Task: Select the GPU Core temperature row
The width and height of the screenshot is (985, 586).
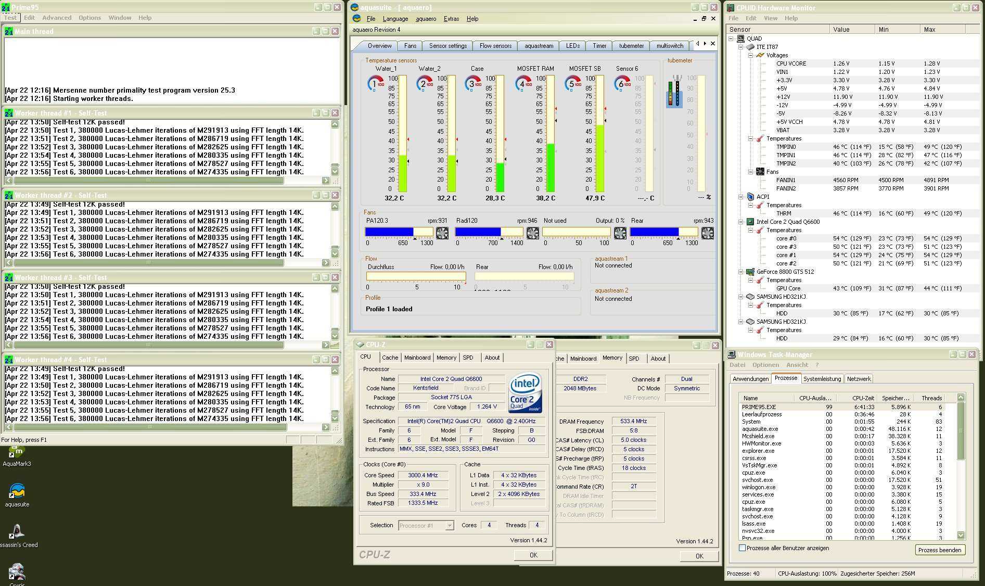Action: (853, 288)
